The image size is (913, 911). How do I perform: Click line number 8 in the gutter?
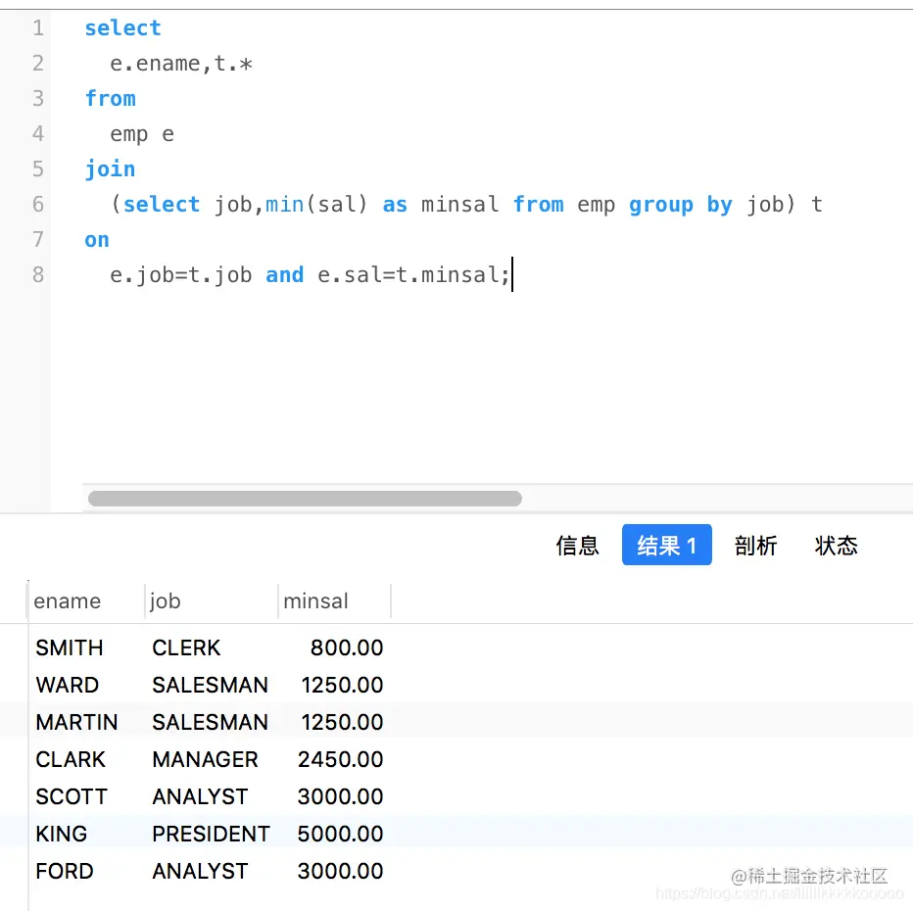[x=38, y=274]
